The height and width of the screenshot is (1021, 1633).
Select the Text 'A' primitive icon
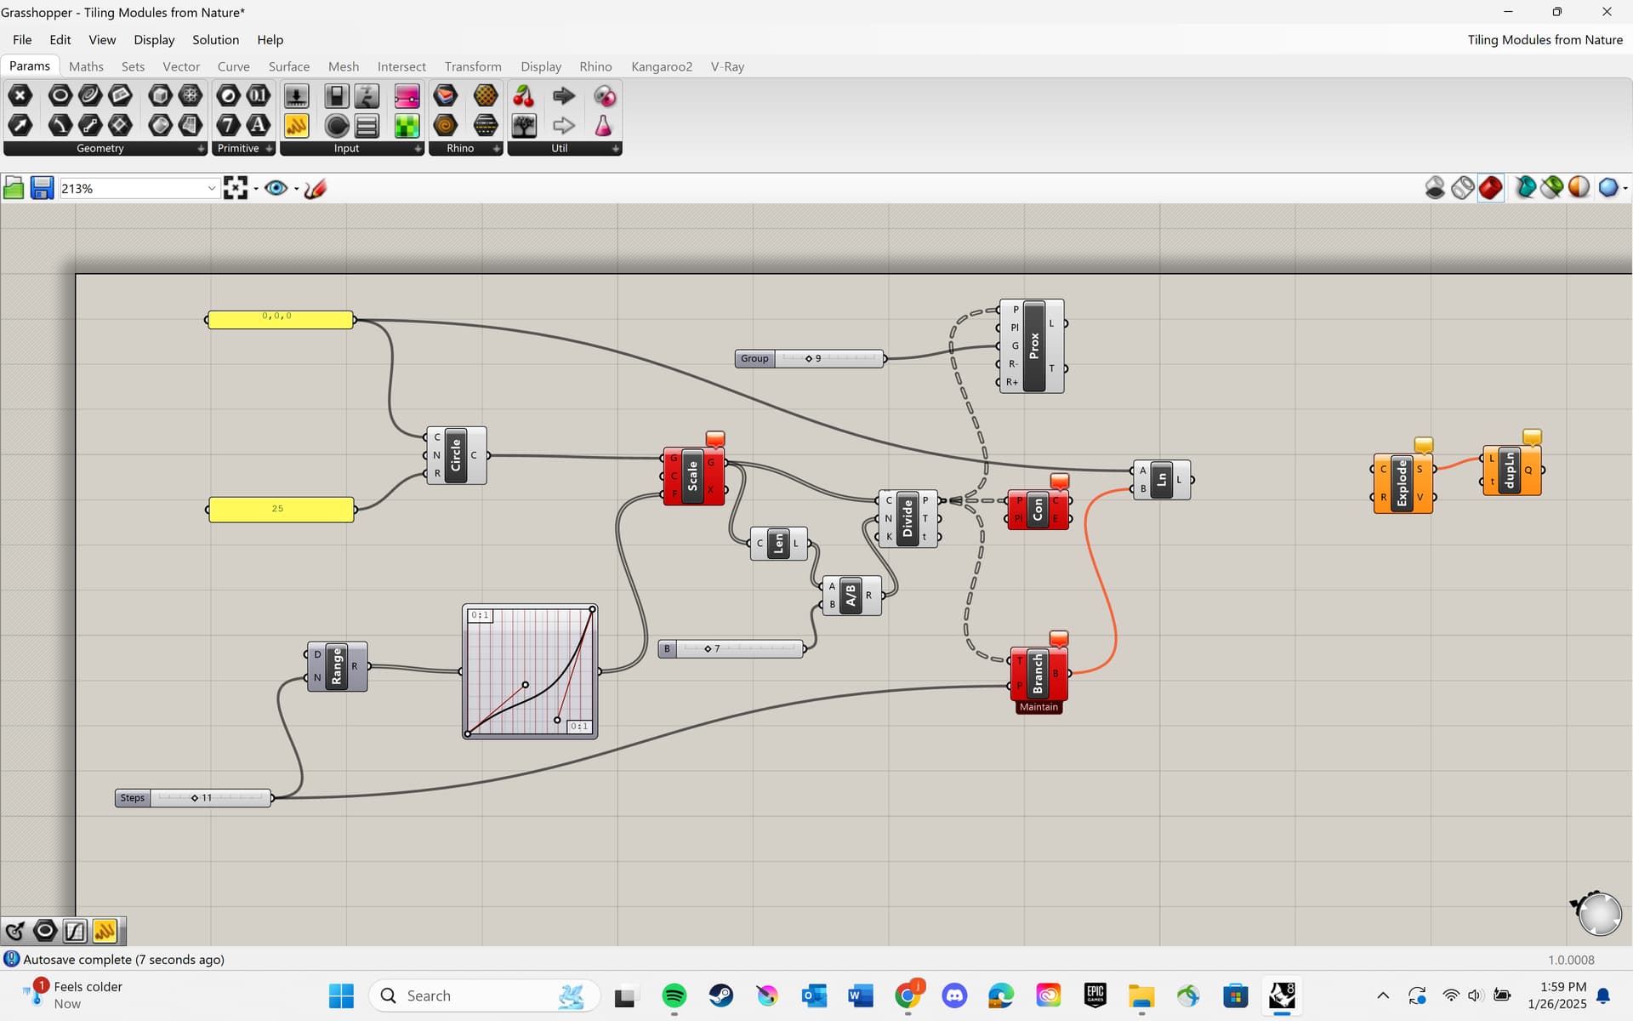click(x=259, y=126)
